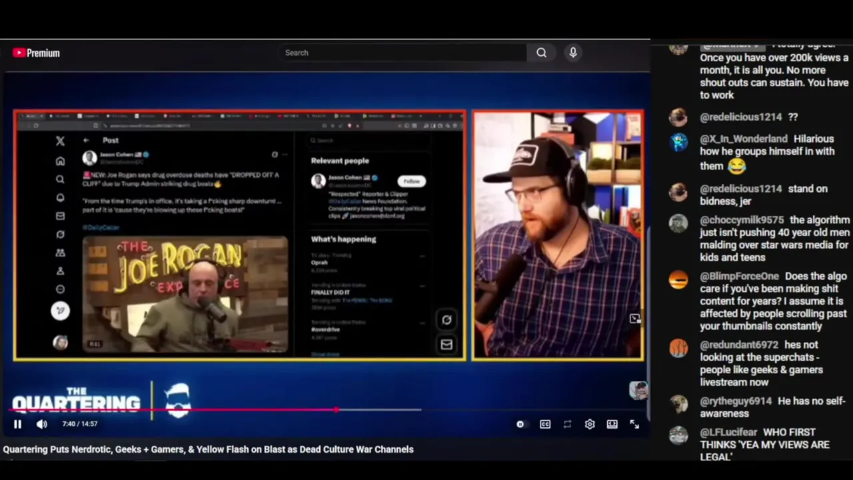Click the red progress bar scrubber handle

point(337,410)
